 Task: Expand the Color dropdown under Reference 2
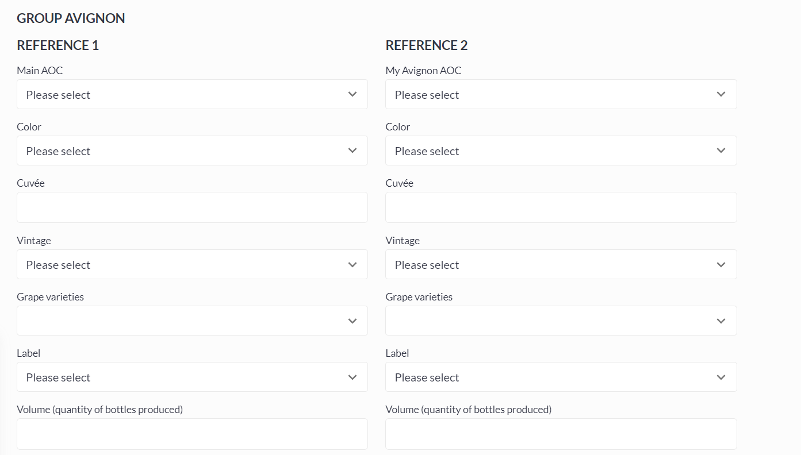[x=561, y=151]
